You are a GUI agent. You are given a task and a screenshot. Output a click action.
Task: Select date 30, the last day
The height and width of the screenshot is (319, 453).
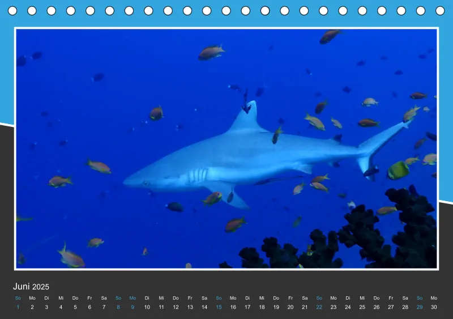tap(434, 307)
